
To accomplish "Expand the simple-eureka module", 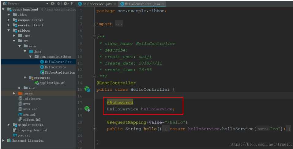I will coord(9,125).
